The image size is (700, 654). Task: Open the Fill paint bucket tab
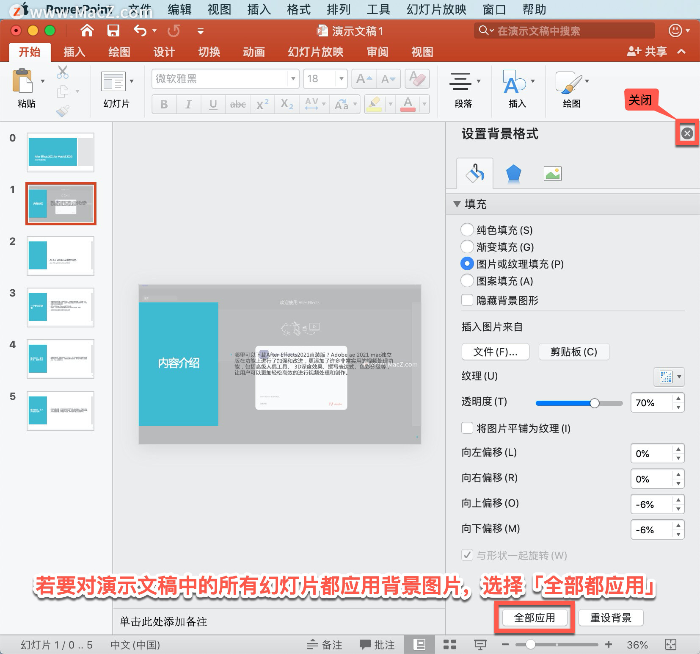tap(475, 173)
